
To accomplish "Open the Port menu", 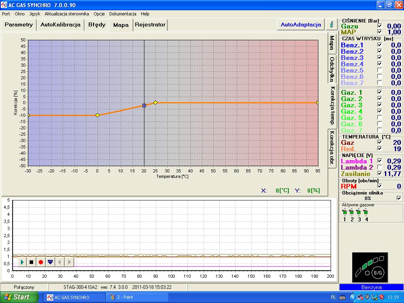I will (6, 14).
